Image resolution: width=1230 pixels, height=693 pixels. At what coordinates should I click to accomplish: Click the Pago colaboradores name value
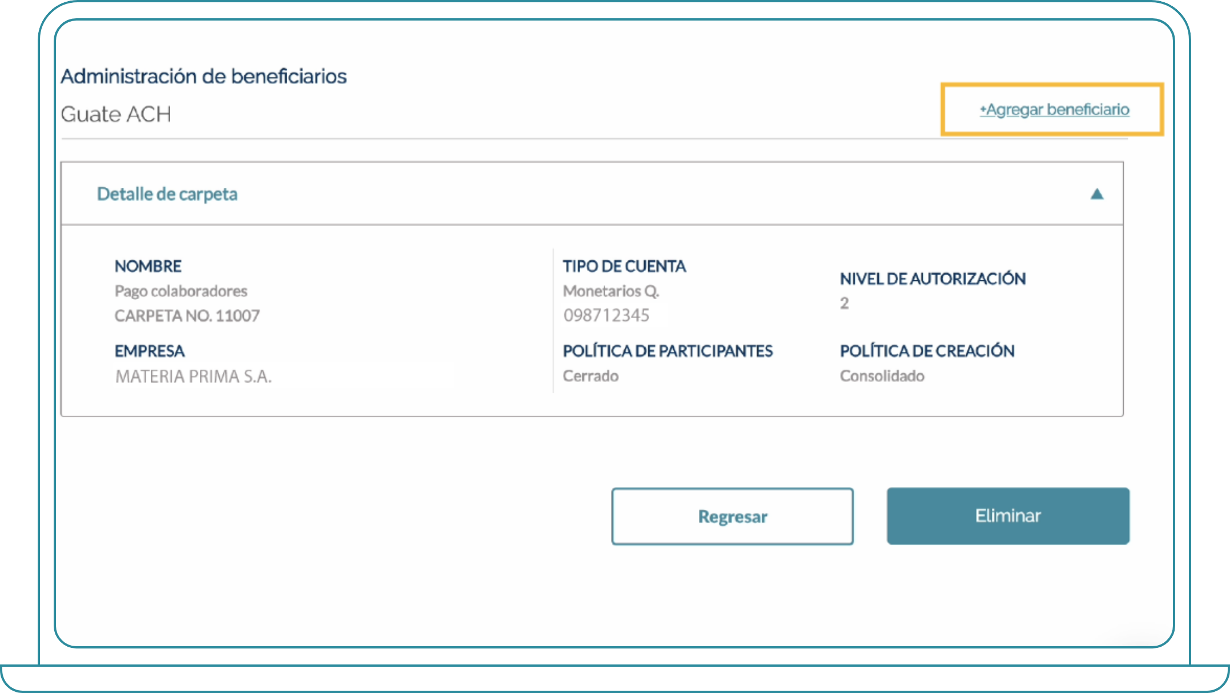181,291
